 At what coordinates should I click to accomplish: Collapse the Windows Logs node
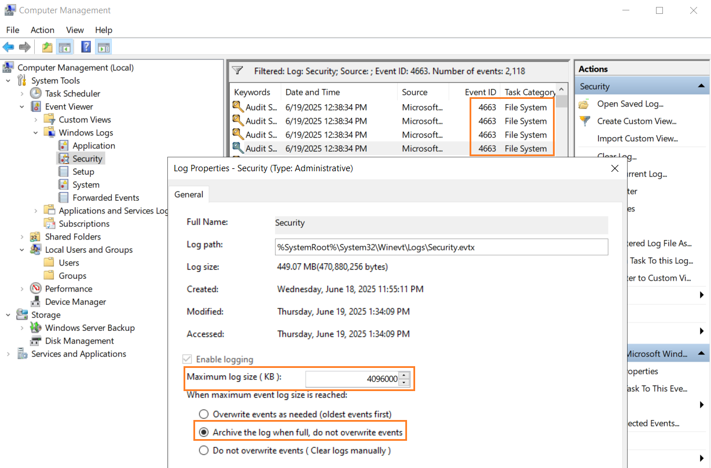36,132
